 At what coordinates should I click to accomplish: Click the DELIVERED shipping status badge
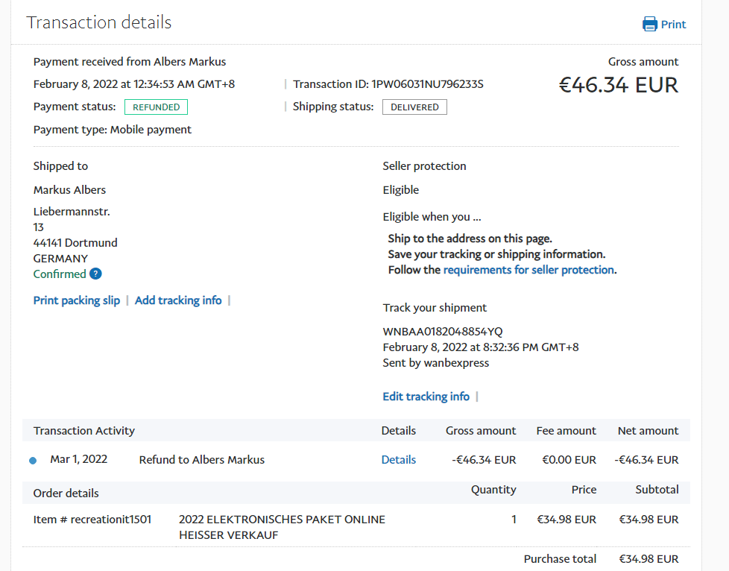[x=414, y=107]
